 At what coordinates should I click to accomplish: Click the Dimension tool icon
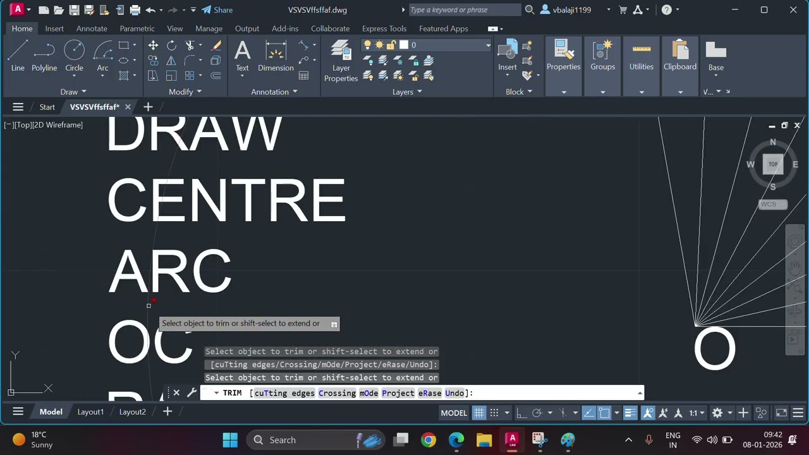tap(276, 56)
